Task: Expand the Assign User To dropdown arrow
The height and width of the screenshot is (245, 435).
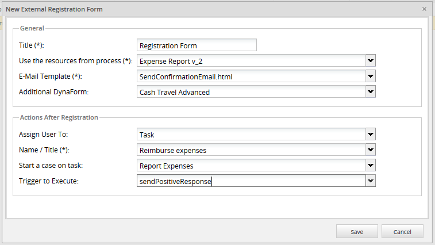Action: [371, 135]
